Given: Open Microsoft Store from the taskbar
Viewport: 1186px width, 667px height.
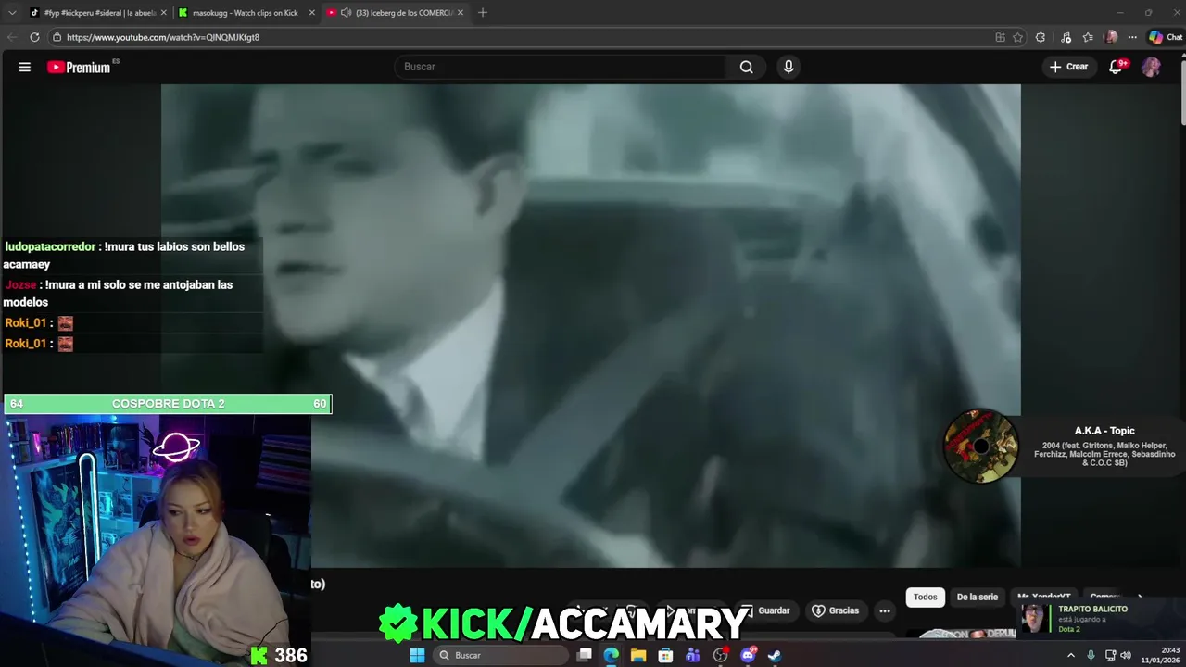Looking at the screenshot, I should point(665,655).
